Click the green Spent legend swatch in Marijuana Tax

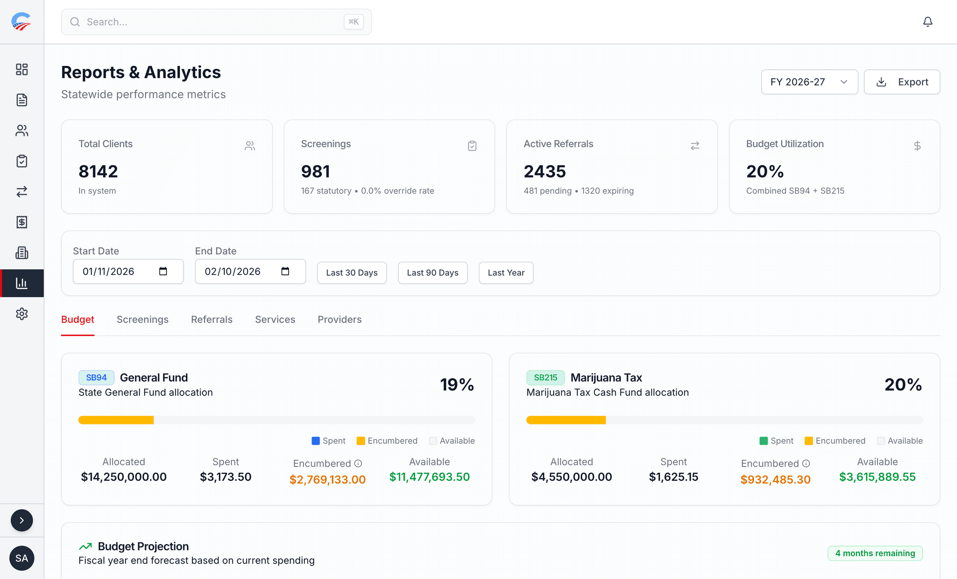[x=764, y=441]
